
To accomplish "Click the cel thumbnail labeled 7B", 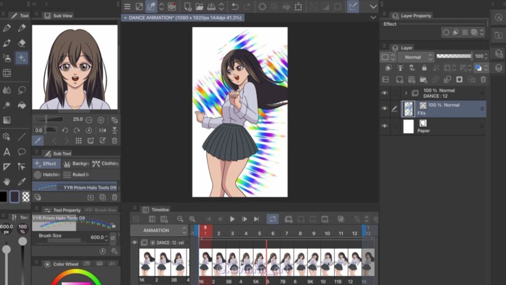I will 286,262.
